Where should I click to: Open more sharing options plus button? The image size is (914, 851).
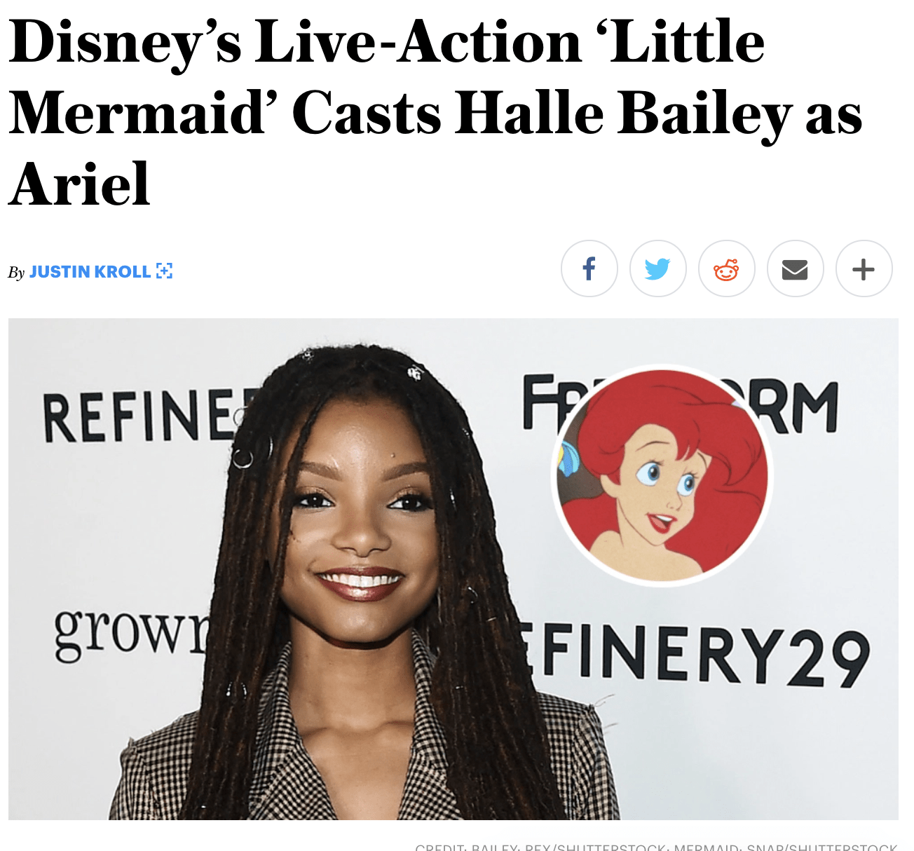pos(864,268)
